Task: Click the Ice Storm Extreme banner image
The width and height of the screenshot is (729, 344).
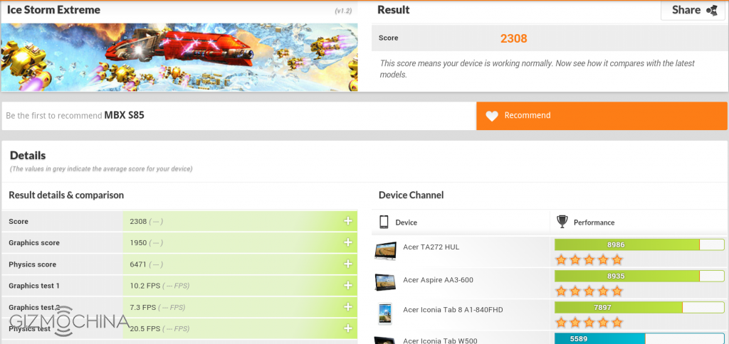Action: 179,57
